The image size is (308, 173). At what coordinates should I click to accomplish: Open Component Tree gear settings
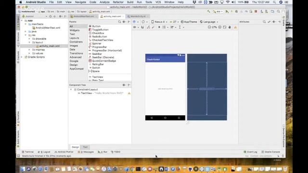[x=124, y=85]
